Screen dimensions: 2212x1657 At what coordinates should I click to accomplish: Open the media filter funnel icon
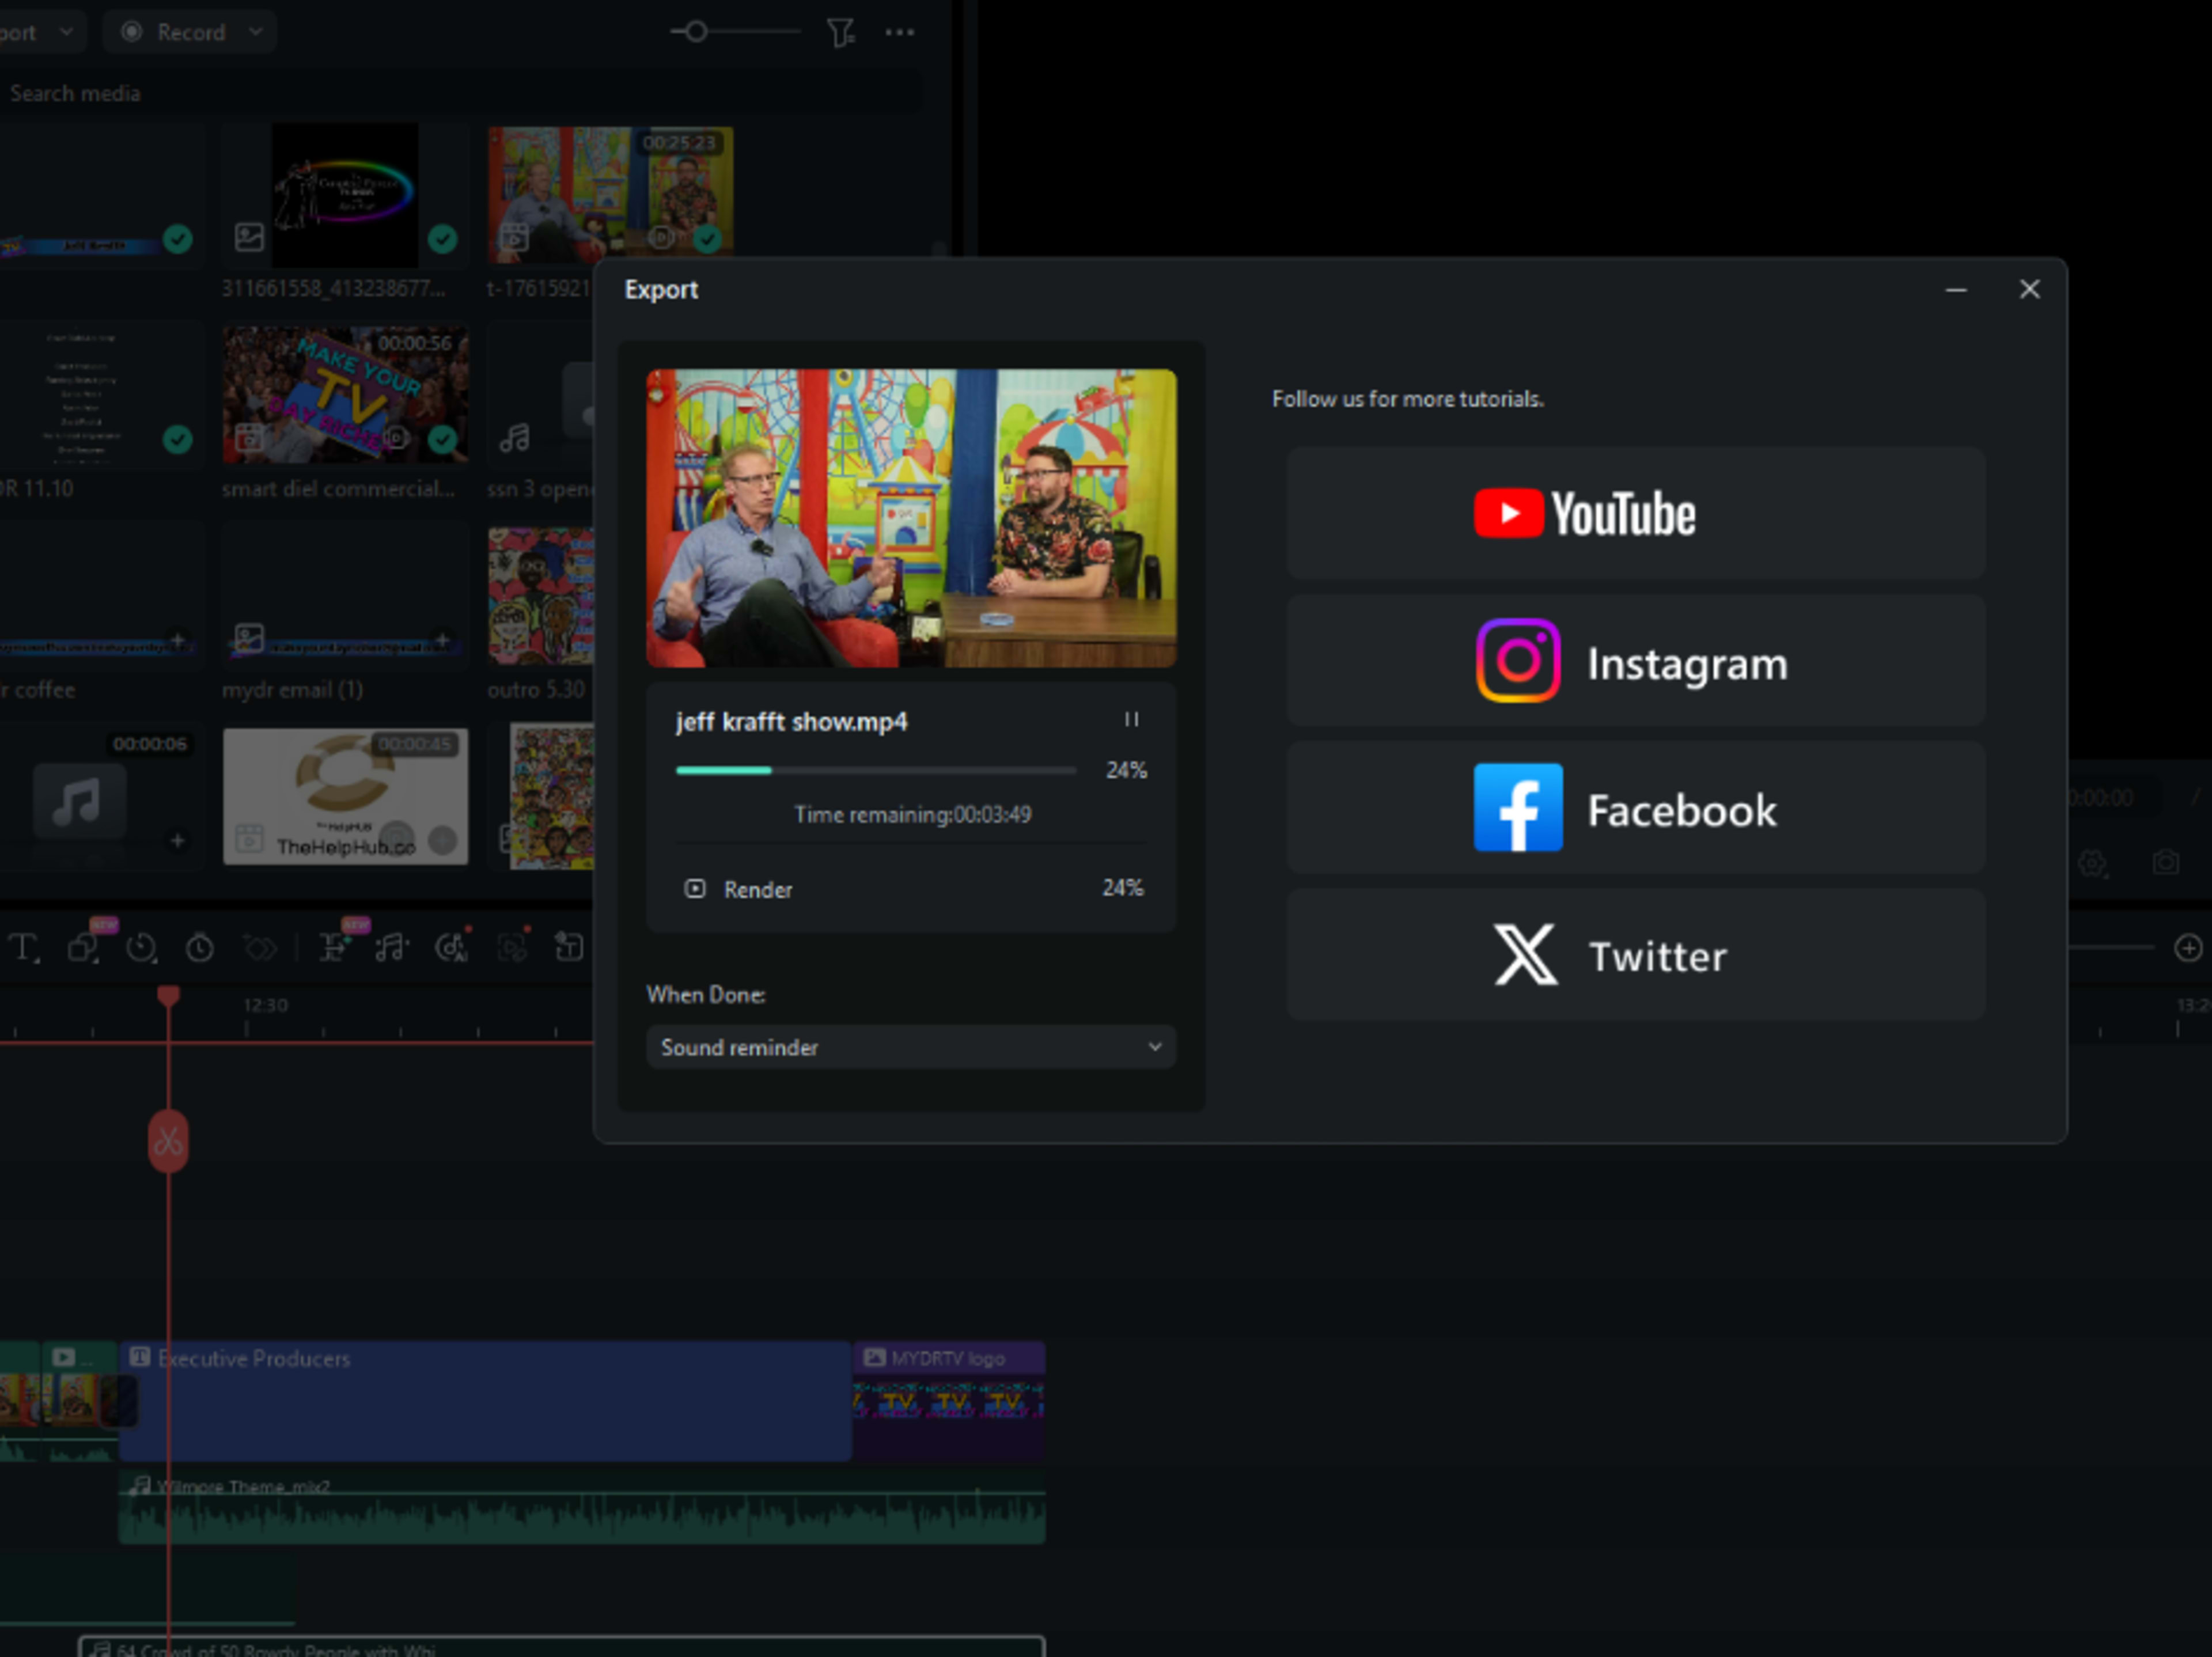coord(840,33)
